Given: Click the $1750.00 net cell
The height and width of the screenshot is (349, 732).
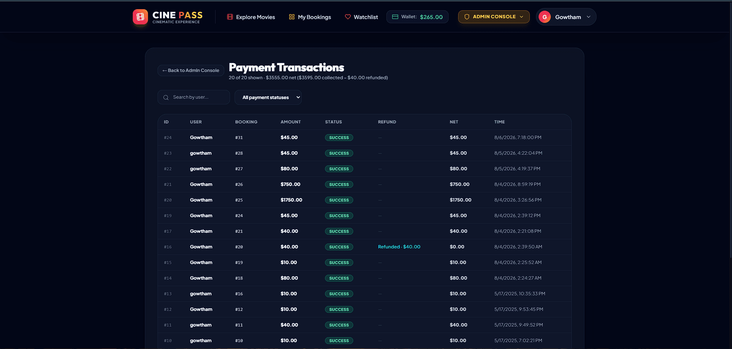Looking at the screenshot, I should (x=460, y=200).
